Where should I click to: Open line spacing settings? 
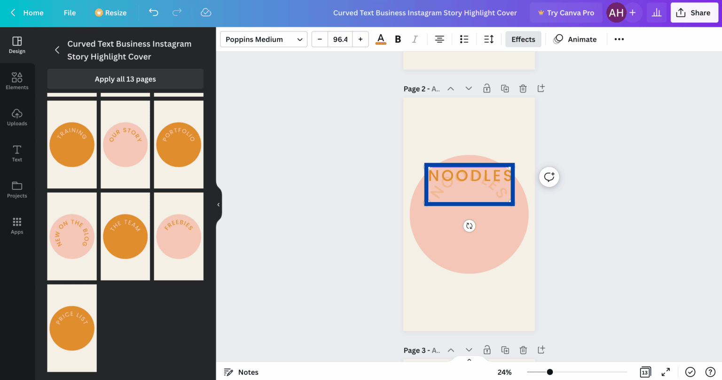pos(489,39)
